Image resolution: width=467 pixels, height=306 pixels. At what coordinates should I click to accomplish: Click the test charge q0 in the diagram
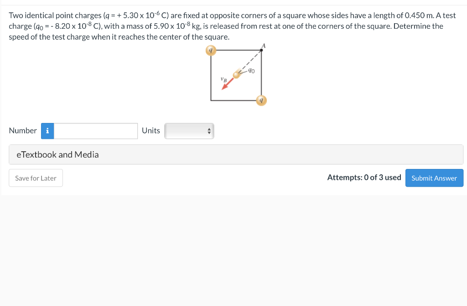236,75
